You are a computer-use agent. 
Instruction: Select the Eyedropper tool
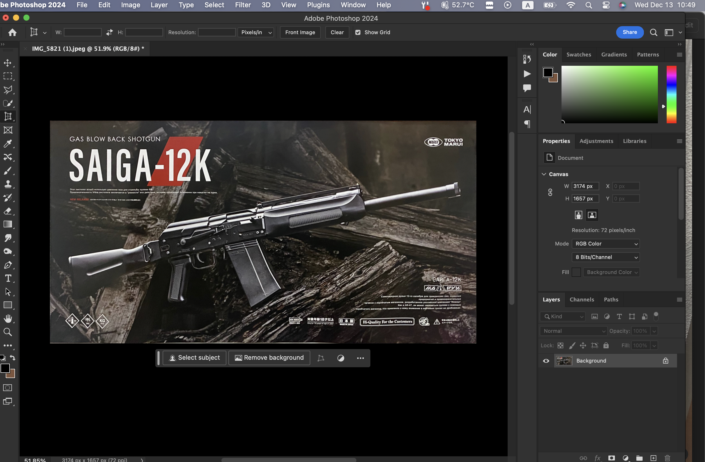(x=8, y=144)
